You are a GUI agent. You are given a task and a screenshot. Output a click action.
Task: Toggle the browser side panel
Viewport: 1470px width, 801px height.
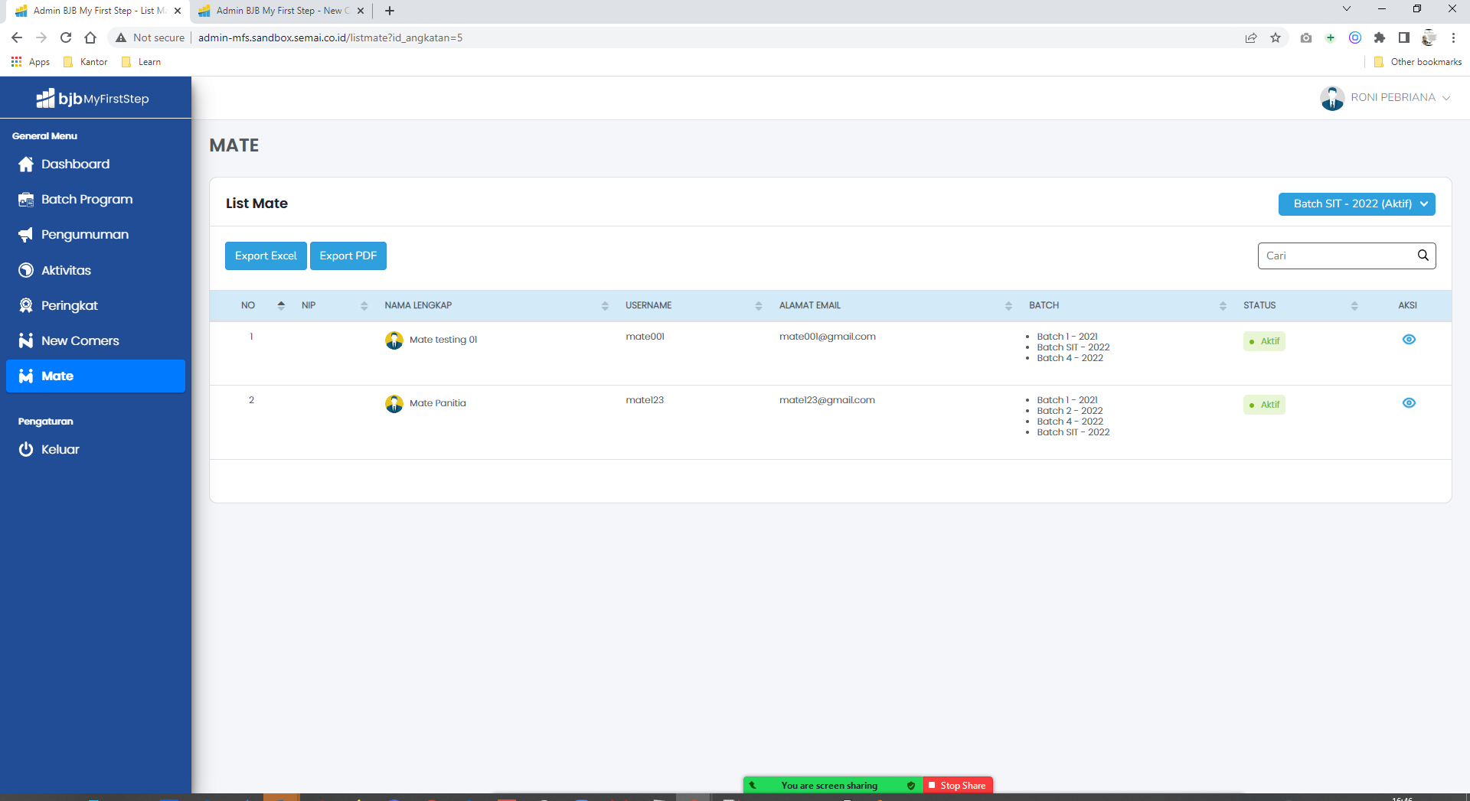[1404, 37]
